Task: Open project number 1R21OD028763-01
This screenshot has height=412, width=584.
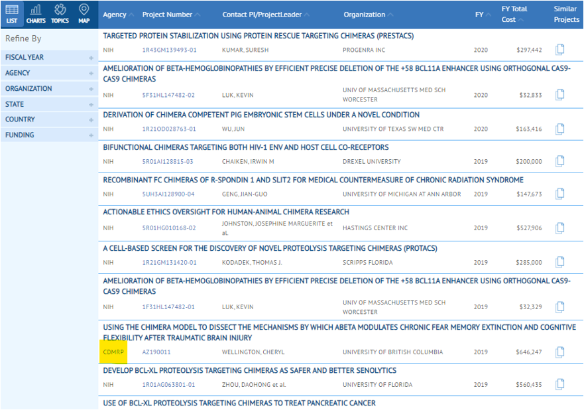Action: click(169, 129)
